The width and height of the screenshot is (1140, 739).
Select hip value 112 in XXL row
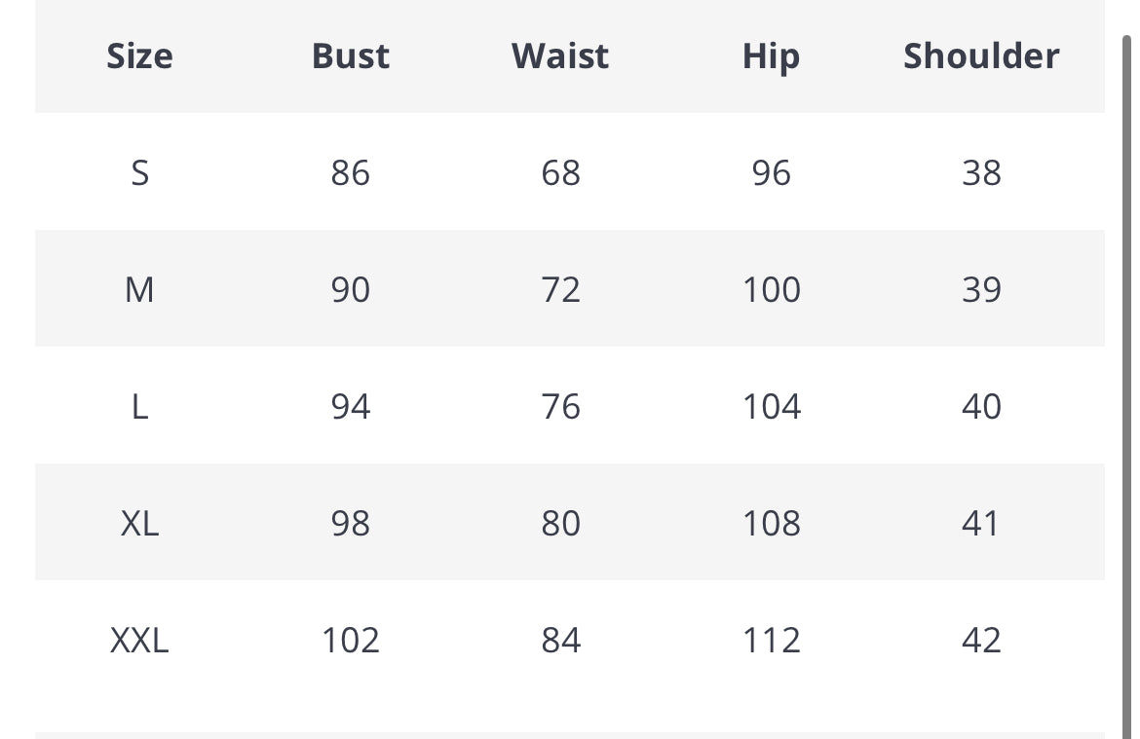tap(772, 641)
